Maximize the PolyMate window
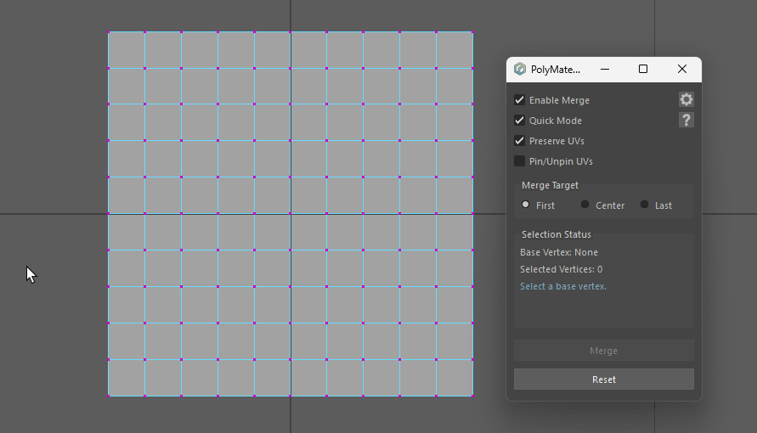 pos(643,70)
